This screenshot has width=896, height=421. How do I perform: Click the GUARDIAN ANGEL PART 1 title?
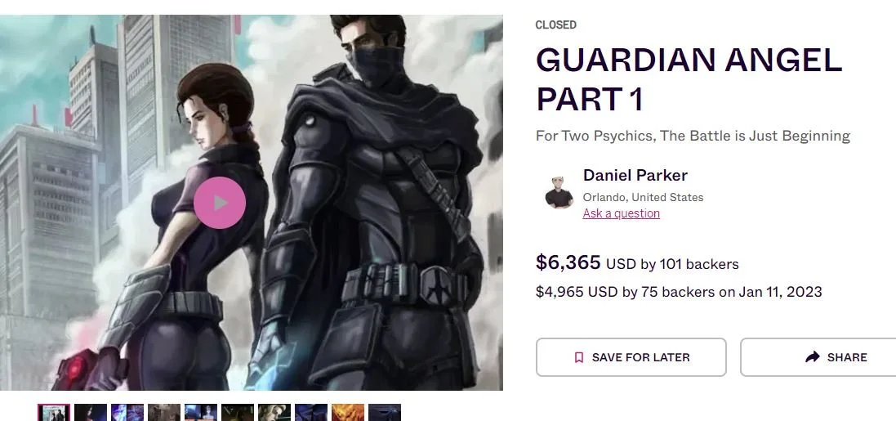coord(689,79)
